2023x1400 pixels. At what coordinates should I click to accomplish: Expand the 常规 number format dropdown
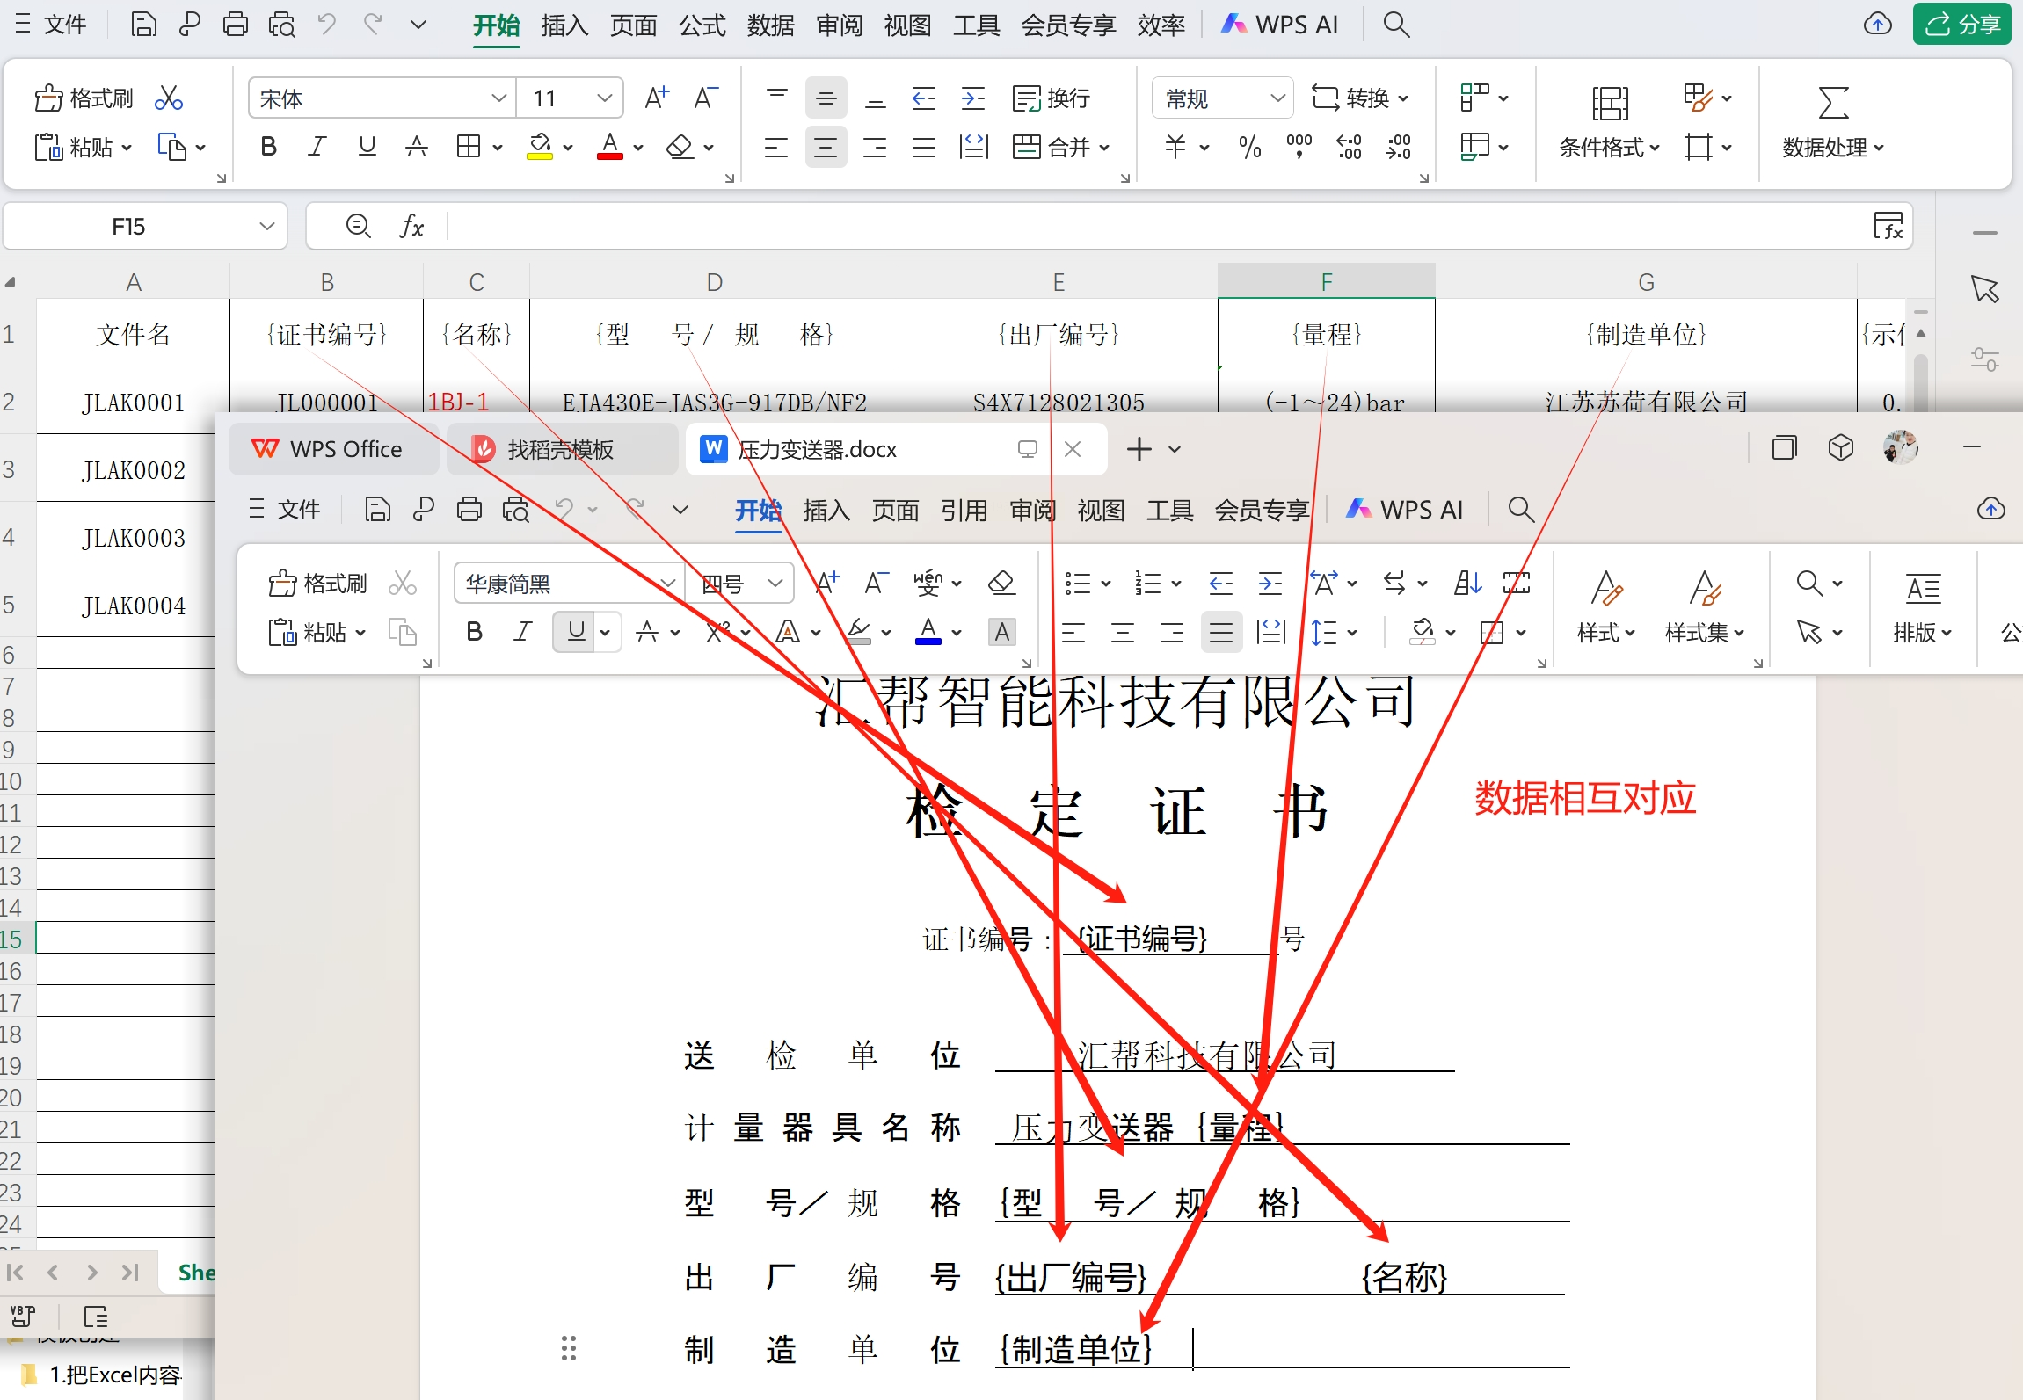(x=1277, y=98)
